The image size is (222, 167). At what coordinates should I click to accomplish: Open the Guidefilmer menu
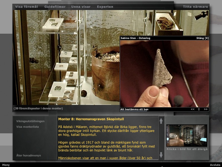[55, 7]
